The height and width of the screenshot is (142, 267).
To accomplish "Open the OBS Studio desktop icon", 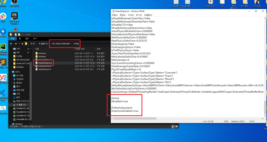I will 14,3.
